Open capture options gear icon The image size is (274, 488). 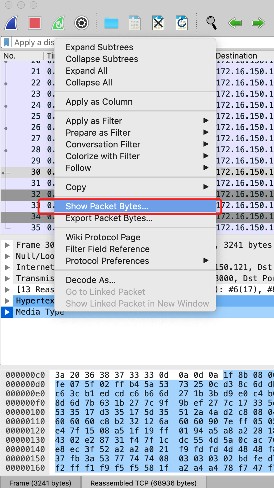[x=82, y=23]
